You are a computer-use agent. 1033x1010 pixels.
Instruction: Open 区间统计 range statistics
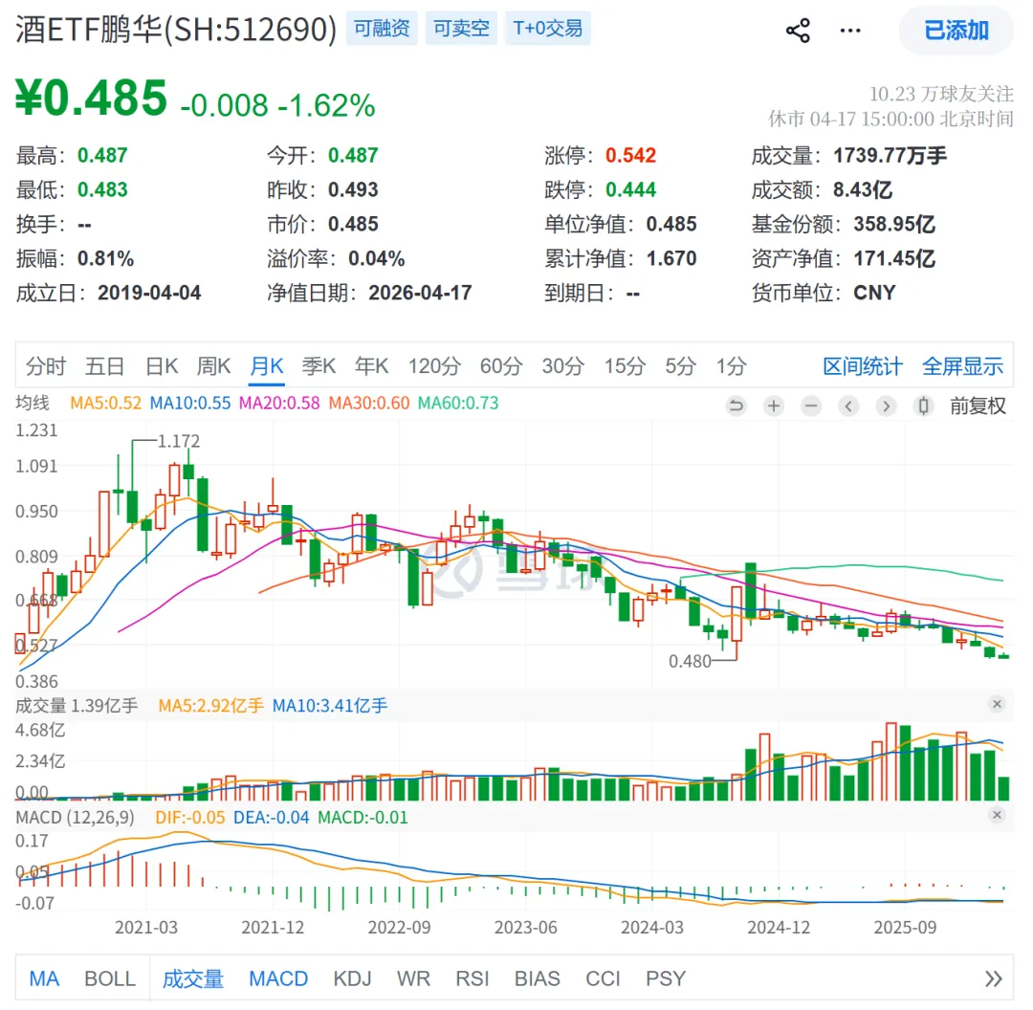(x=863, y=365)
